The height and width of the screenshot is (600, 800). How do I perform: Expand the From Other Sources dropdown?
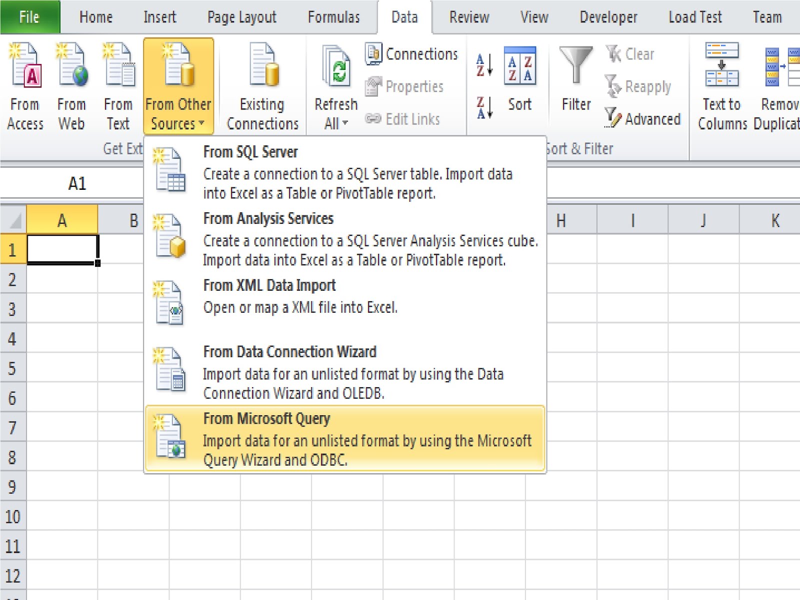178,87
